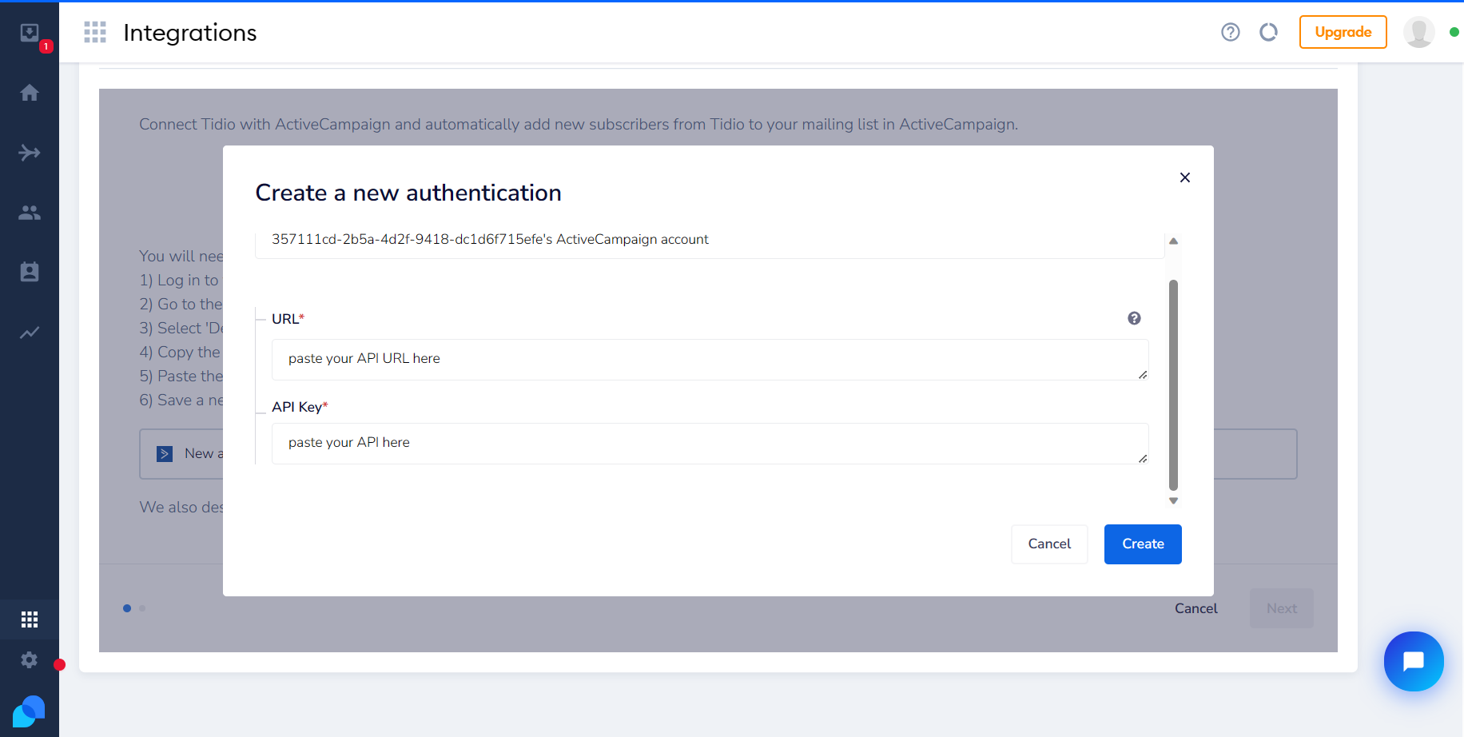Click the Integrations page title
The width and height of the screenshot is (1464, 737).
[190, 33]
